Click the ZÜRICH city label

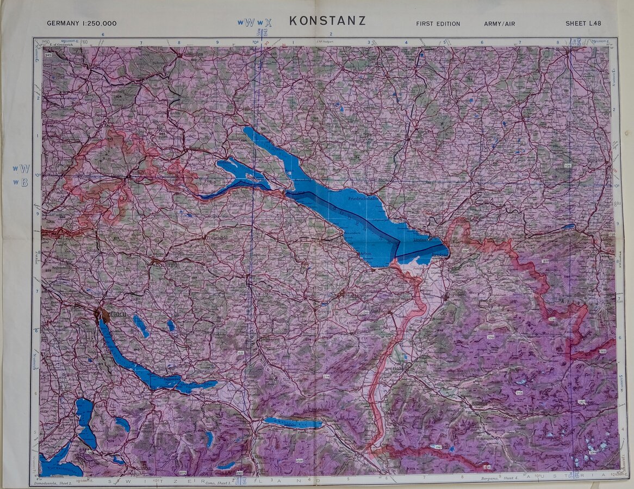[117, 314]
